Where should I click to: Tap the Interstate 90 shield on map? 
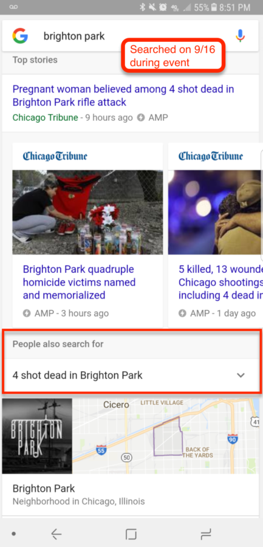[233, 439]
